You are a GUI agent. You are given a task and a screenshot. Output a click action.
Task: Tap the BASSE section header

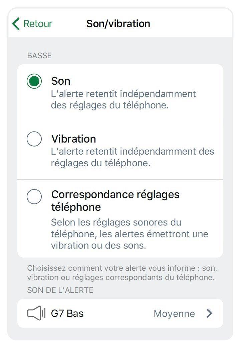coord(39,56)
